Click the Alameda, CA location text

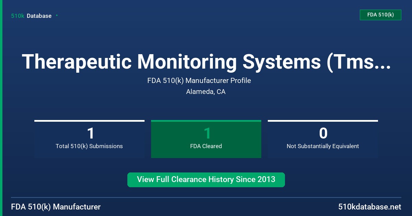pyautogui.click(x=206, y=92)
